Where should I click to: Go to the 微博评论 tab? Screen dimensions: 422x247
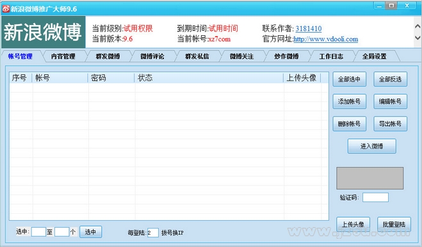coord(152,56)
